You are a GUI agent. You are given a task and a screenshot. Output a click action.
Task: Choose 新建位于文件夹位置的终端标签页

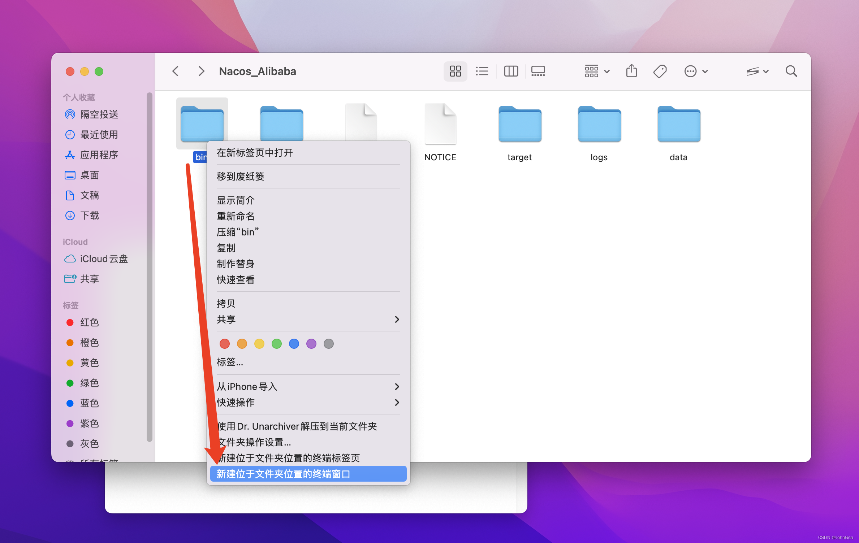click(308, 458)
